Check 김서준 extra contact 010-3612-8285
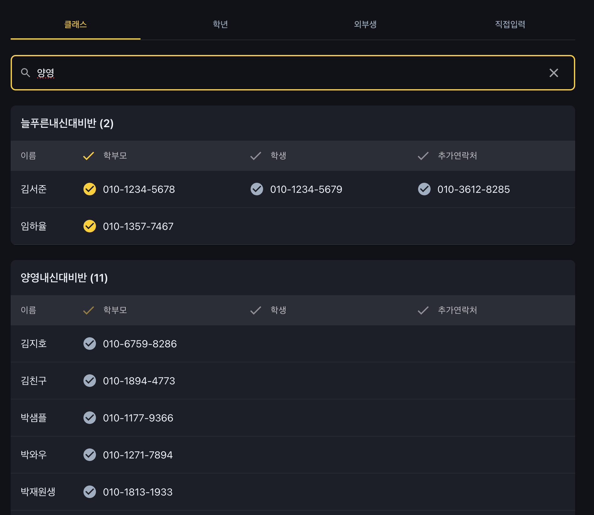This screenshot has width=594, height=515. (x=424, y=189)
